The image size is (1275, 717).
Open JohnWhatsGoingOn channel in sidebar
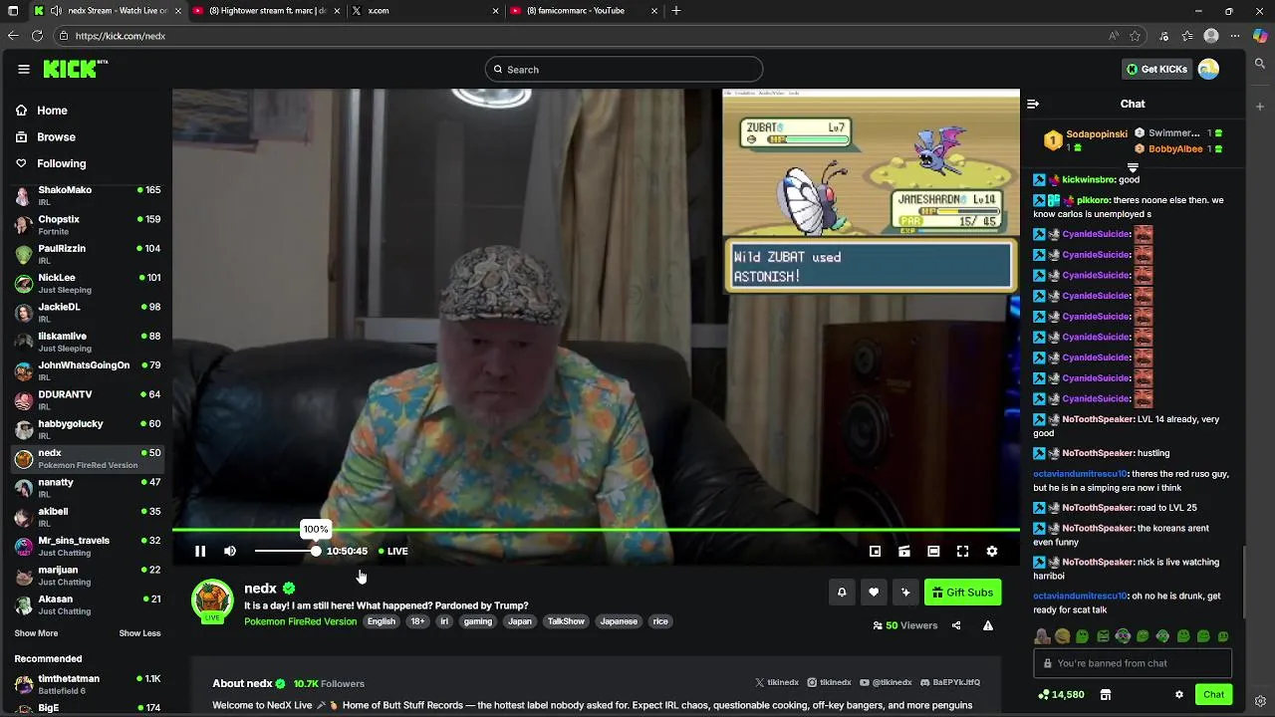click(x=87, y=370)
